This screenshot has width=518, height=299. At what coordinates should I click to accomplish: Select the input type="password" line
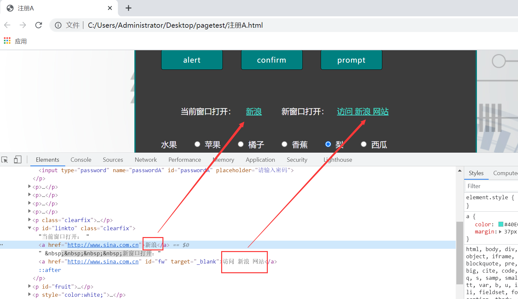pyautogui.click(x=166, y=170)
